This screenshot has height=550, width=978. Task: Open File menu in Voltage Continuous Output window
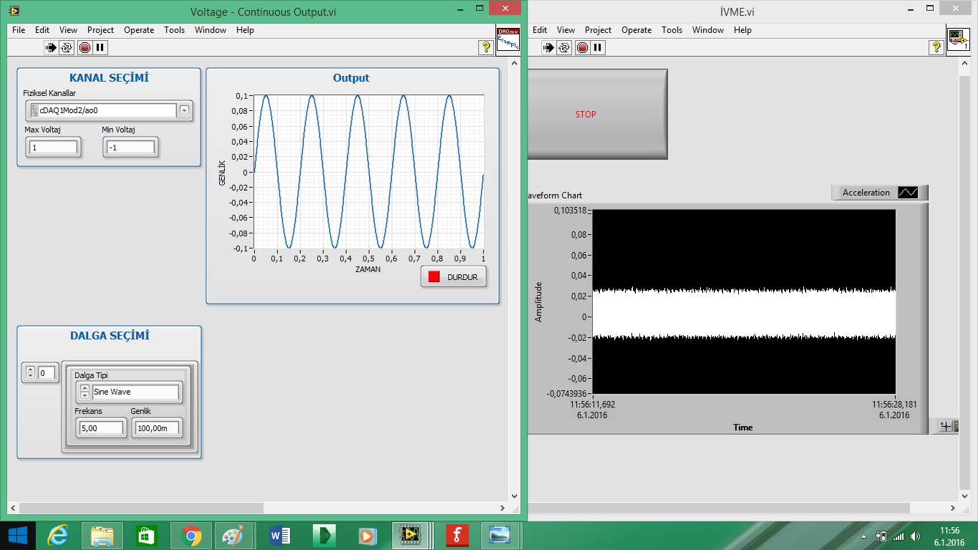[19, 30]
